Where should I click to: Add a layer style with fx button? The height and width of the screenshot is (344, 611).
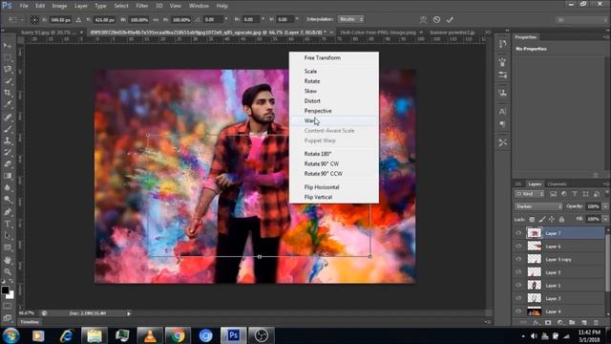tap(537, 323)
